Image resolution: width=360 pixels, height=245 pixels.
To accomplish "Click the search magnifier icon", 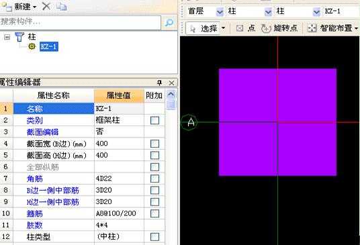I will pyautogui.click(x=169, y=22).
